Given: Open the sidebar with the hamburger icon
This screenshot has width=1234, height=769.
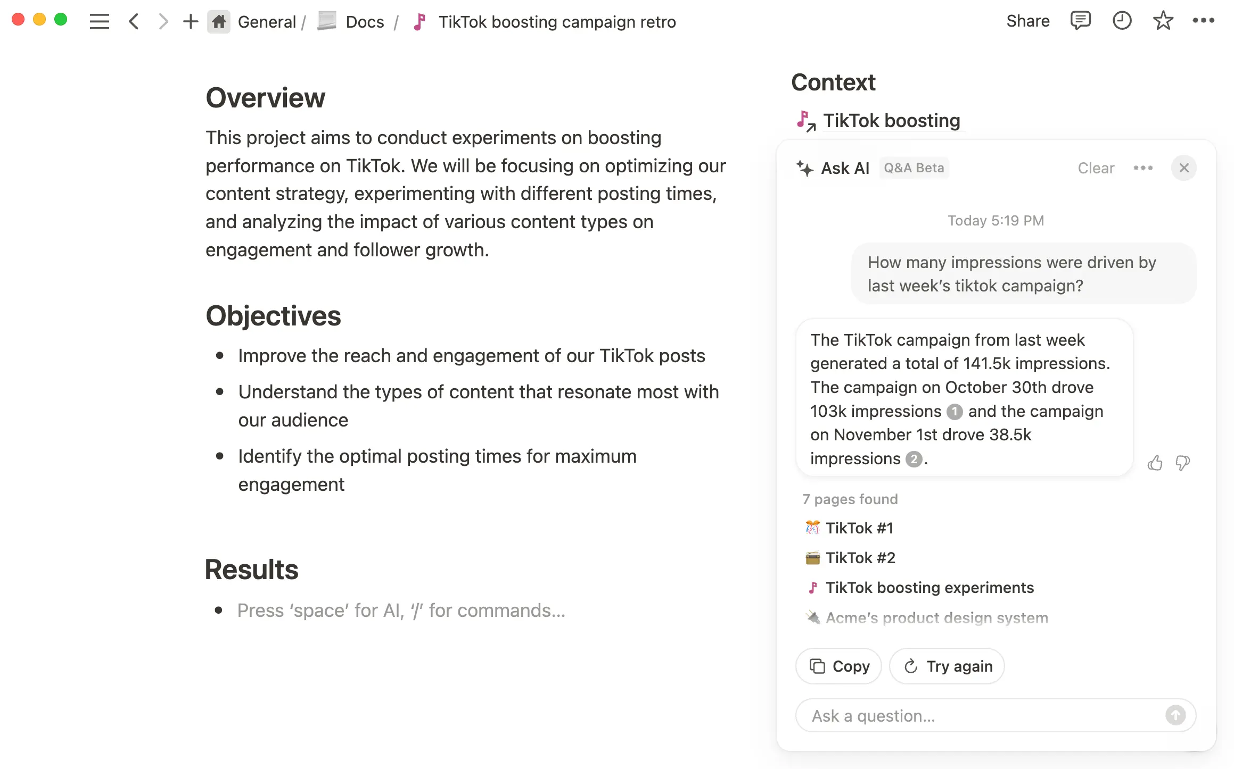Looking at the screenshot, I should [99, 21].
